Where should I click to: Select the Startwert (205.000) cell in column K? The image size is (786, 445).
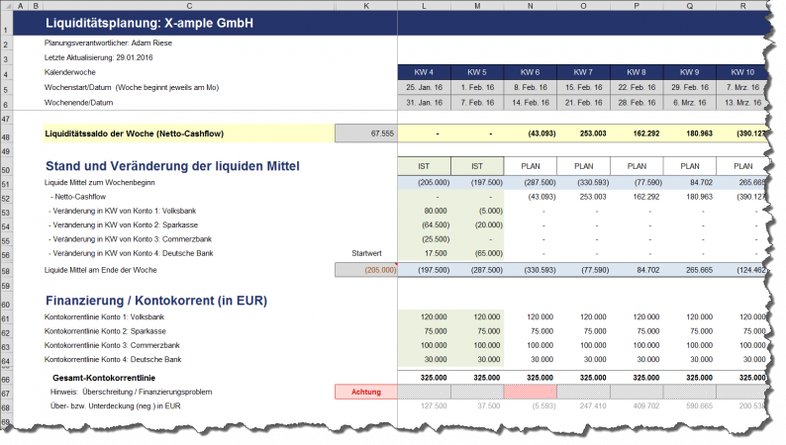click(x=366, y=269)
